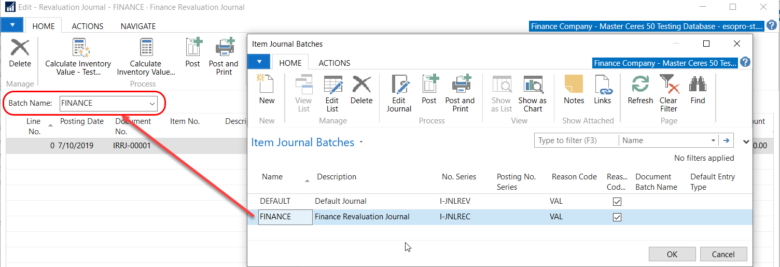The width and height of the screenshot is (780, 267).
Task: Open Item Journal Batches title dropdown
Action: (361, 143)
